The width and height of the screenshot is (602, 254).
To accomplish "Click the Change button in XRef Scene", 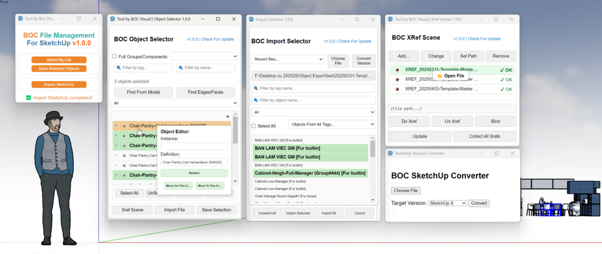I will pos(436,56).
